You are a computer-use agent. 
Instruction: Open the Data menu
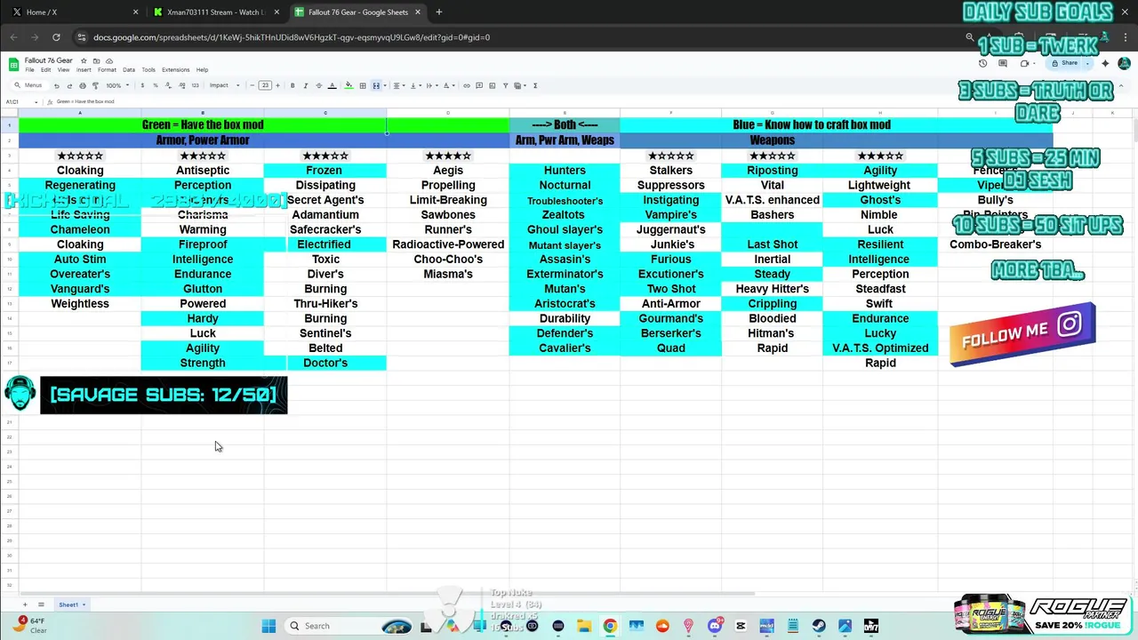129,69
